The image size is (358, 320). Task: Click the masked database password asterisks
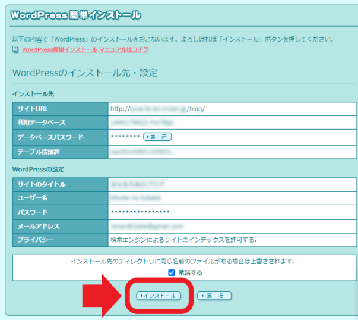coord(125,137)
